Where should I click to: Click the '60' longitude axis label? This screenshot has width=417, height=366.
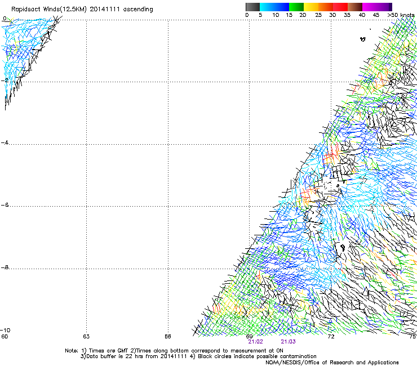pyautogui.click(x=5, y=337)
